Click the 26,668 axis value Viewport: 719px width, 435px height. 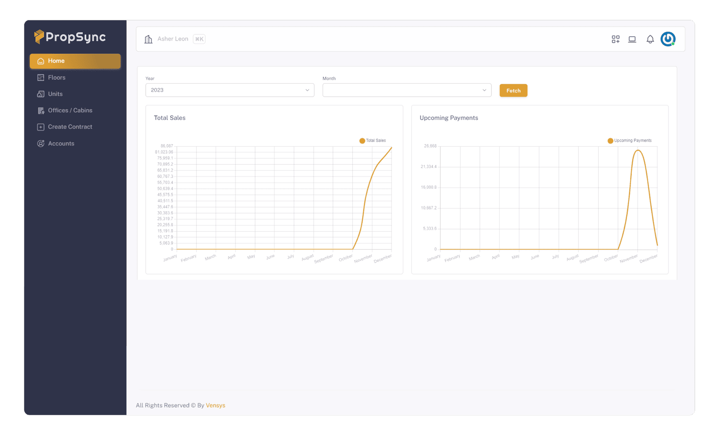(430, 146)
